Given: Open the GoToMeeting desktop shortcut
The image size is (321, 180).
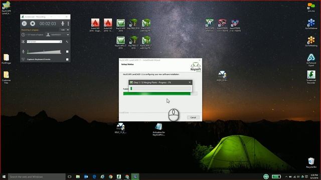Looking at the screenshot, I should (311, 41).
